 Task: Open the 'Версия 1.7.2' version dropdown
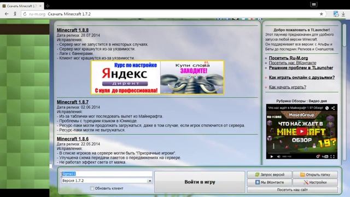click(x=107, y=181)
